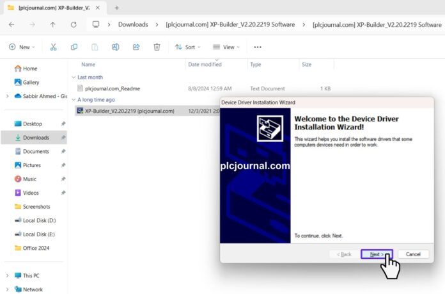The width and height of the screenshot is (445, 294).
Task: Cancel the Device Driver Installation Wizard
Action: coord(413,254)
